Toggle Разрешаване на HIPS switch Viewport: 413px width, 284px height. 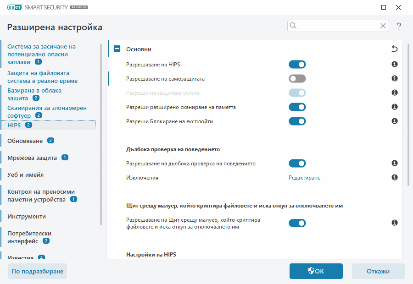297,65
